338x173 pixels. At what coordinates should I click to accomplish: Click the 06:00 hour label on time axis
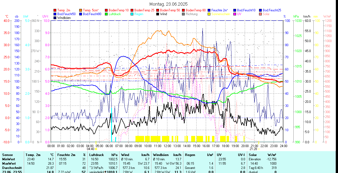tap(109, 146)
